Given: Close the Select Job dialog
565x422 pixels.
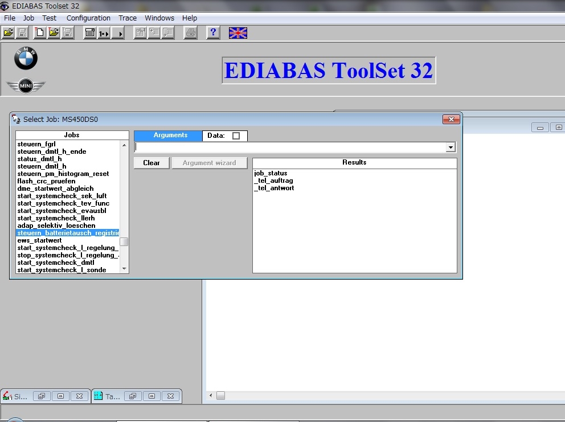Looking at the screenshot, I should [x=451, y=119].
